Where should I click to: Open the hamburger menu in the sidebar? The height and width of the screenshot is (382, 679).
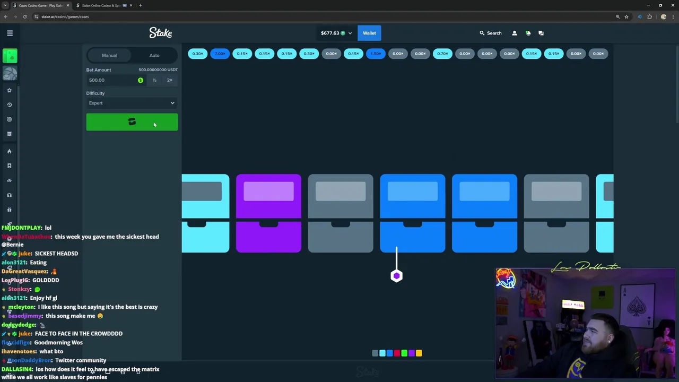[x=10, y=33]
